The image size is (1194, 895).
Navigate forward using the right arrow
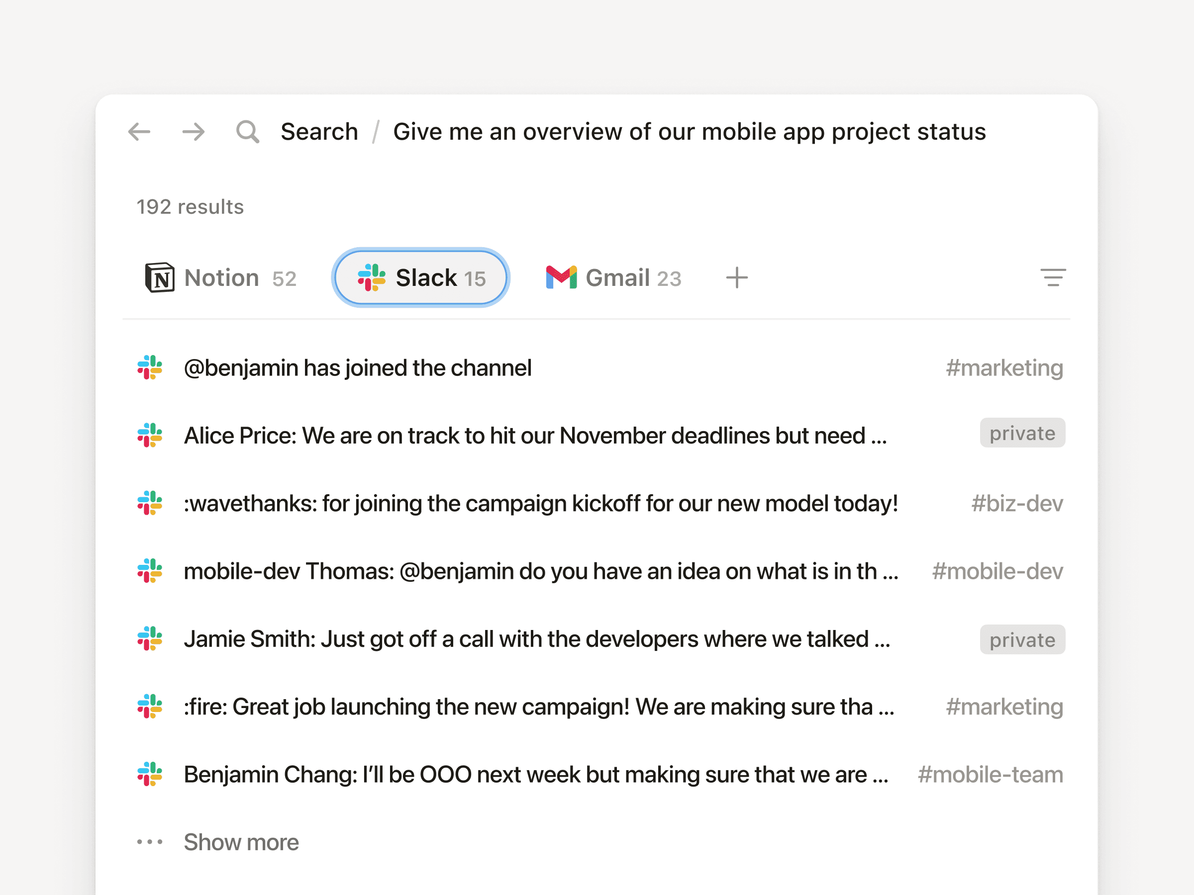[193, 131]
